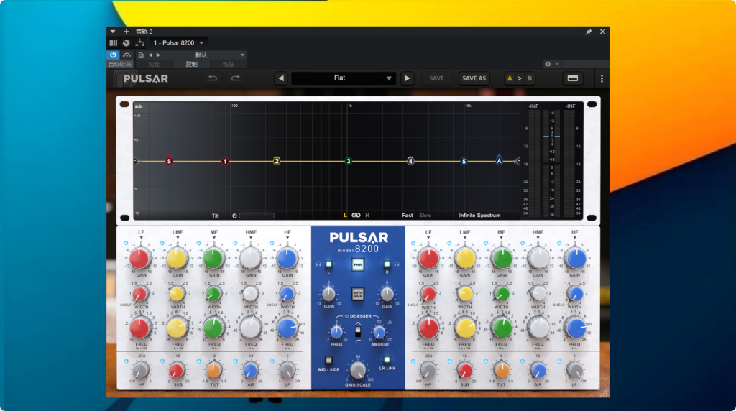Image resolution: width=736 pixels, height=411 pixels.
Task: Toggle left-channel LF band LED
Action: [126, 243]
